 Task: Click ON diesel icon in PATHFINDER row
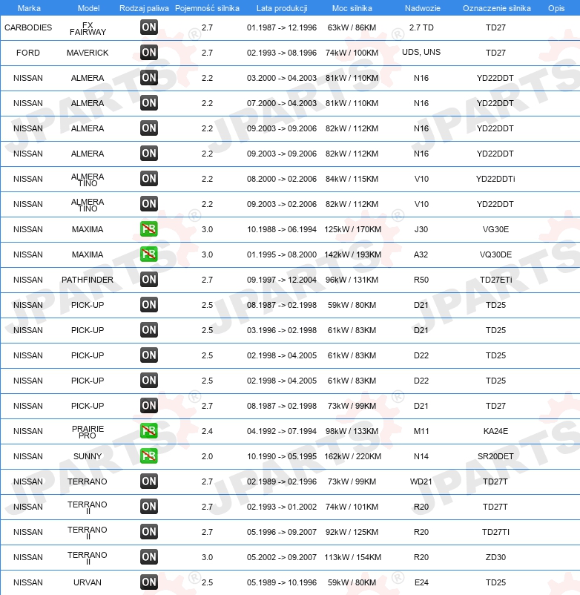pos(148,280)
